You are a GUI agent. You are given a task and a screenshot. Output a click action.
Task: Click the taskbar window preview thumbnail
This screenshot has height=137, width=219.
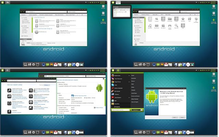pyautogui.click(x=121, y=12)
